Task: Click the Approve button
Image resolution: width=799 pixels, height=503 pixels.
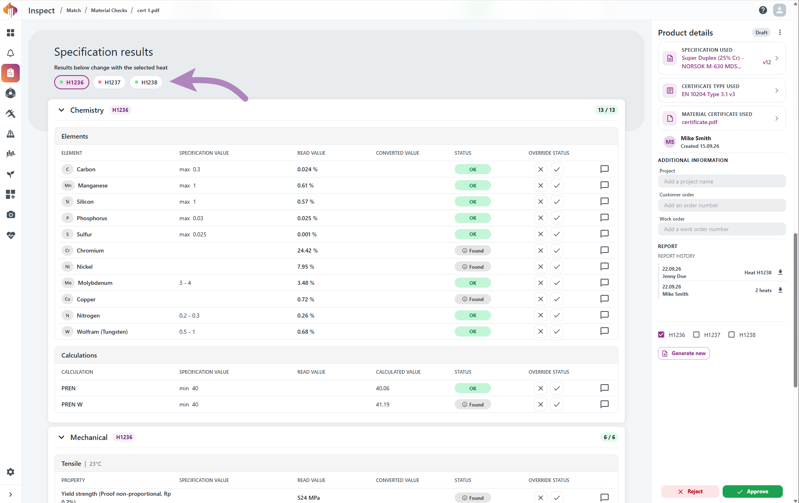Action: pos(753,491)
